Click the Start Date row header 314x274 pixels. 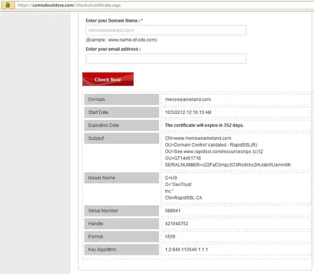click(x=122, y=112)
